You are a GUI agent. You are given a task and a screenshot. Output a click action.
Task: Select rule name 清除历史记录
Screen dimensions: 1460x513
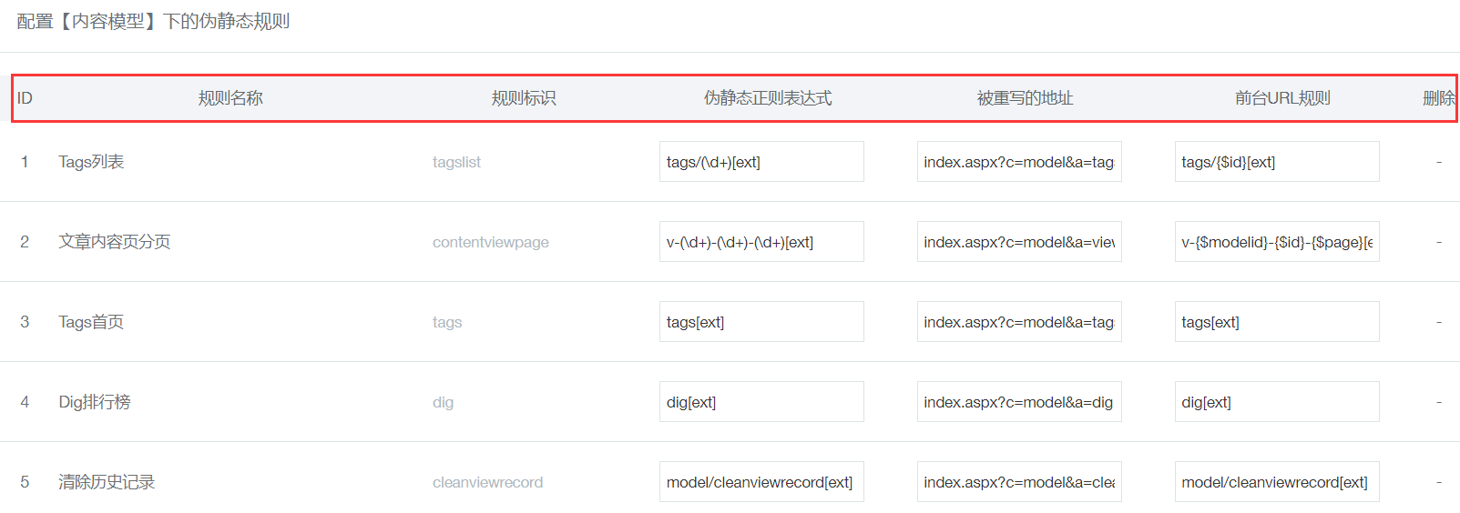pos(107,482)
